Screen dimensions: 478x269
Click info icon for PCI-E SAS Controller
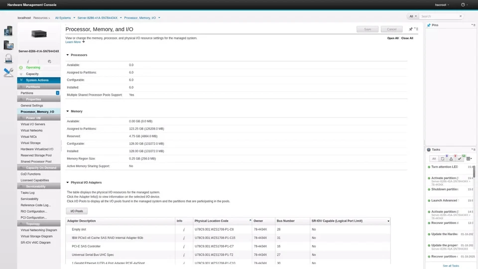pos(184,246)
